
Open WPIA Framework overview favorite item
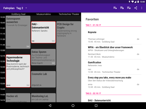(113, 52)
